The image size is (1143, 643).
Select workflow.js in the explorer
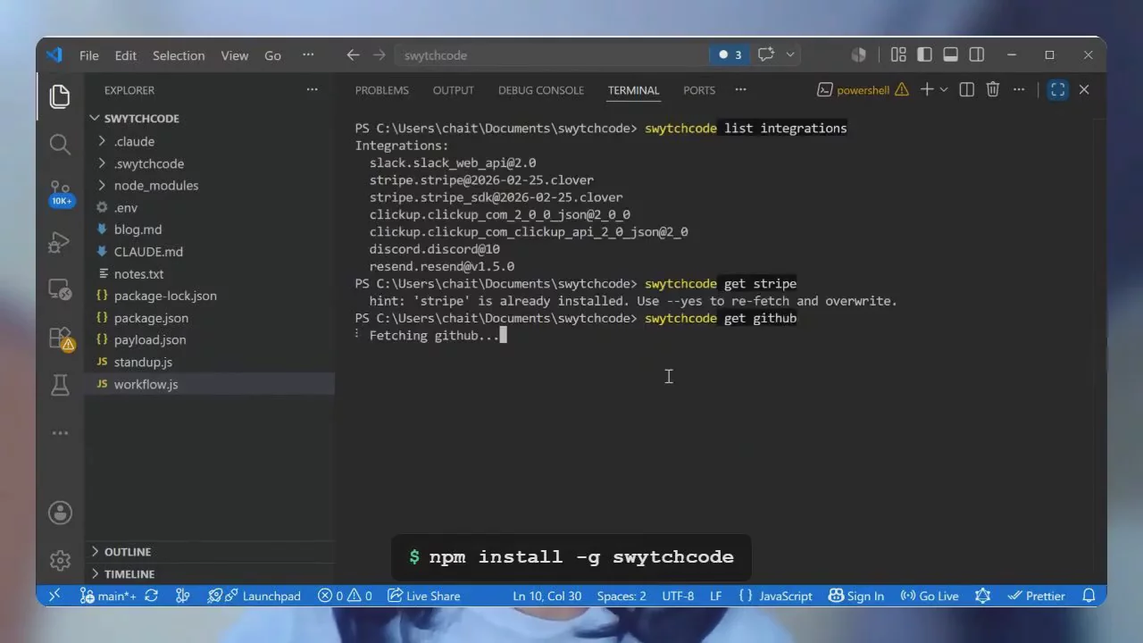pyautogui.click(x=210, y=384)
